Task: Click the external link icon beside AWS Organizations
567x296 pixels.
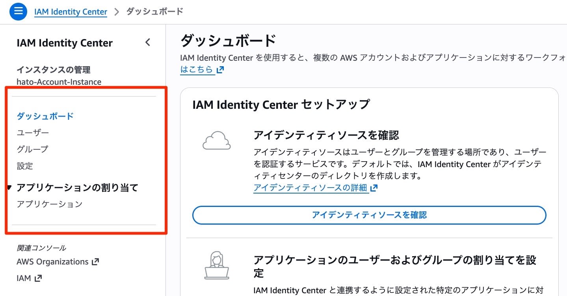Action: pyautogui.click(x=97, y=261)
